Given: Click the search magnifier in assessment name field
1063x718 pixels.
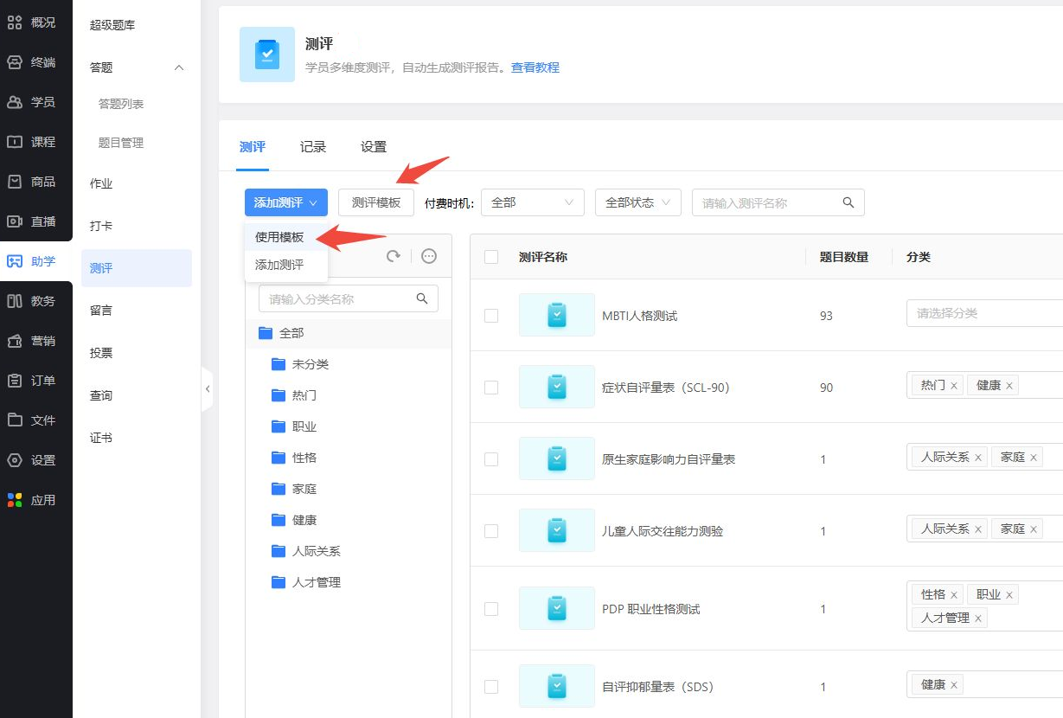Looking at the screenshot, I should [848, 202].
